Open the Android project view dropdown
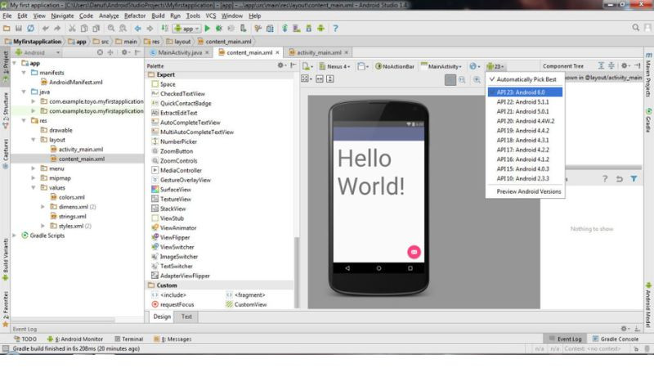 pyautogui.click(x=38, y=52)
